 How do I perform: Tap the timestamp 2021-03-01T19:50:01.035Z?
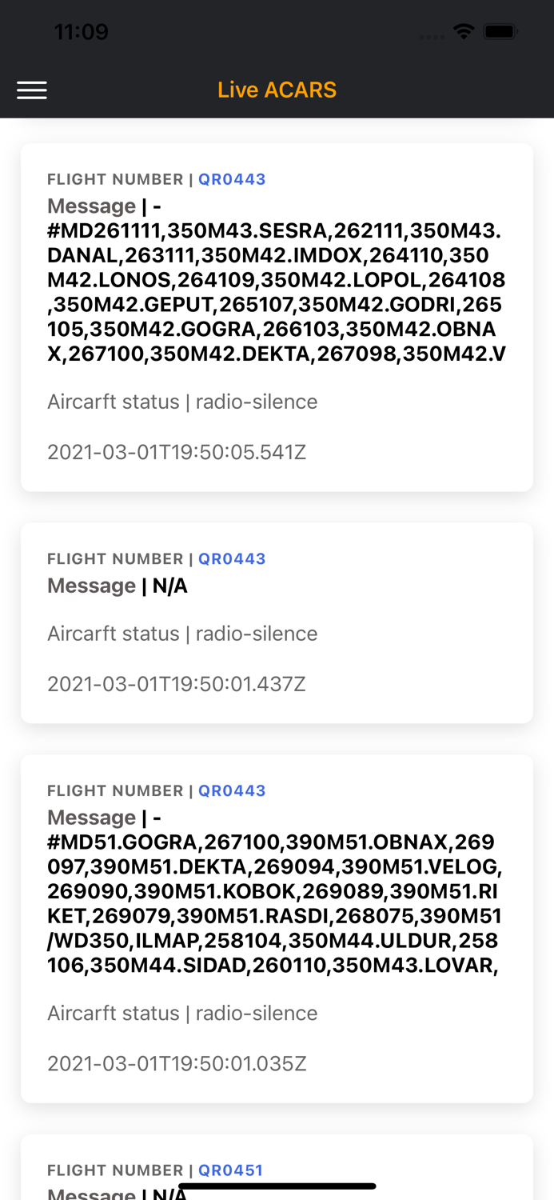(x=177, y=1063)
